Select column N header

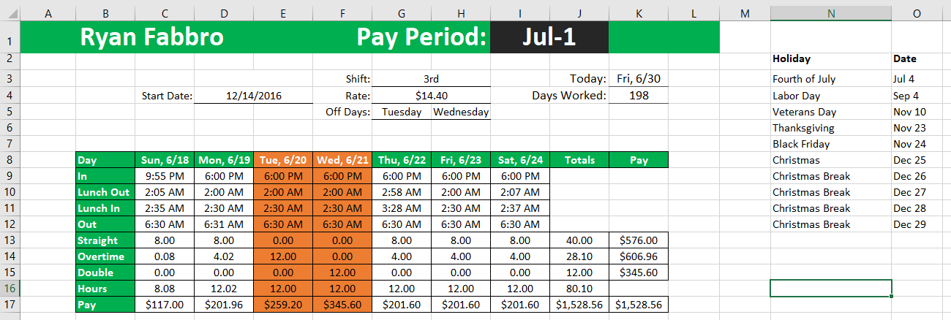coord(830,13)
